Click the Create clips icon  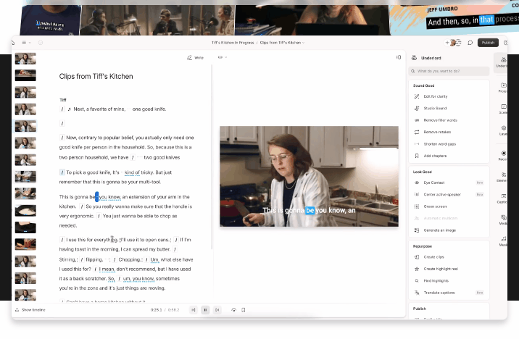[417, 257]
